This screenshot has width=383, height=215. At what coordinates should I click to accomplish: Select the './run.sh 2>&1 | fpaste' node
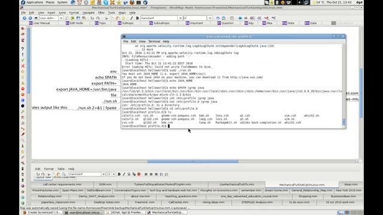click(97, 107)
